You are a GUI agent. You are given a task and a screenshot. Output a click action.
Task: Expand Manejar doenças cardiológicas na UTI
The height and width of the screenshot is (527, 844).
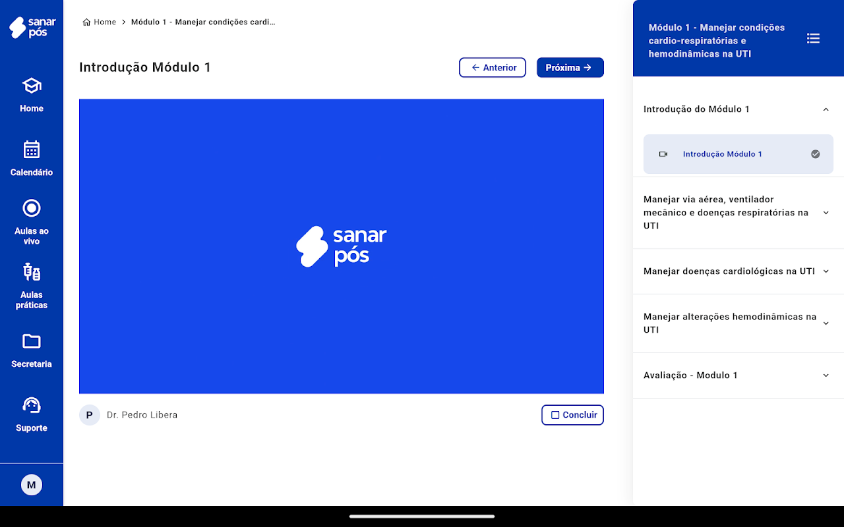(x=738, y=271)
